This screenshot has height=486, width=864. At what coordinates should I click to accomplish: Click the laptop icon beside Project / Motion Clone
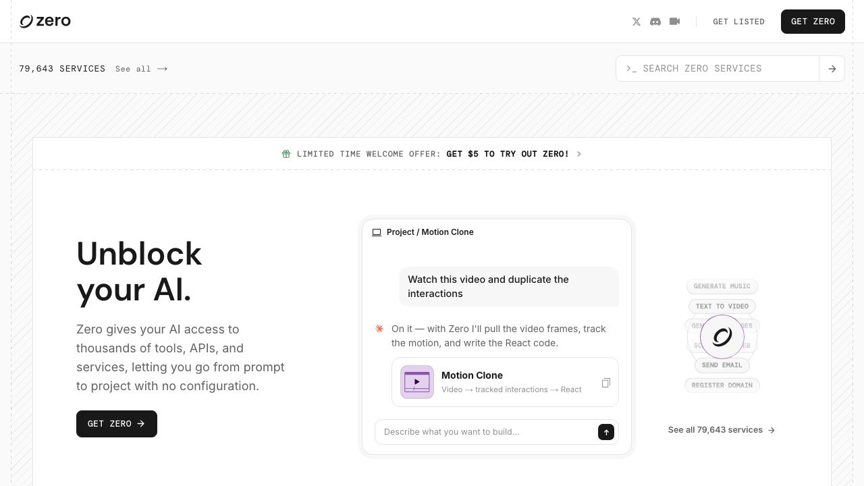(x=377, y=232)
